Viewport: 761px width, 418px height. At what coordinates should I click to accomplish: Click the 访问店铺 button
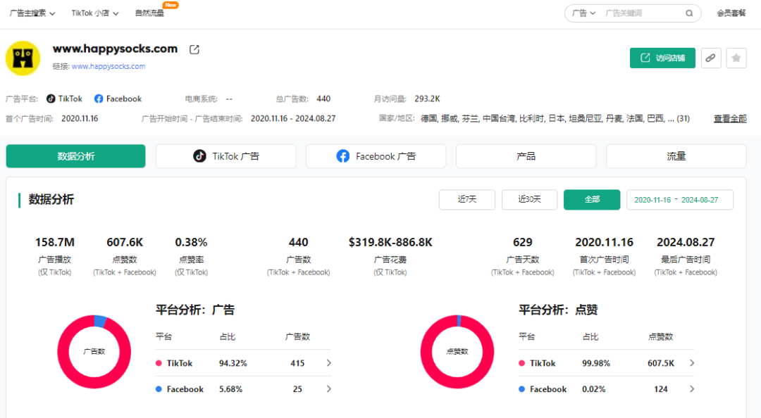(662, 58)
